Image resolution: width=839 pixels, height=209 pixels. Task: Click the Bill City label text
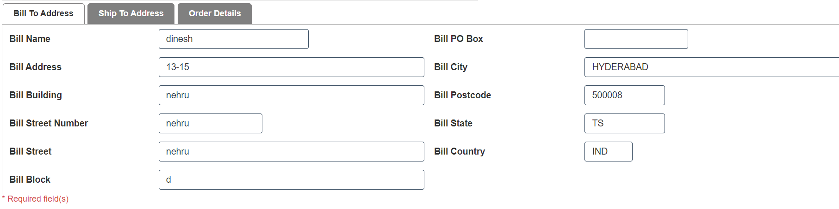tap(451, 67)
